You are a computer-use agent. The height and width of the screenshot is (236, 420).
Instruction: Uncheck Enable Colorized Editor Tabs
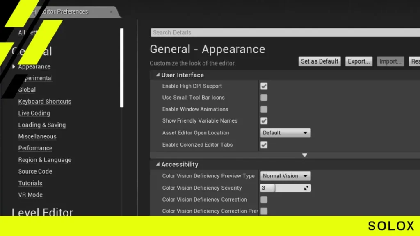click(264, 145)
